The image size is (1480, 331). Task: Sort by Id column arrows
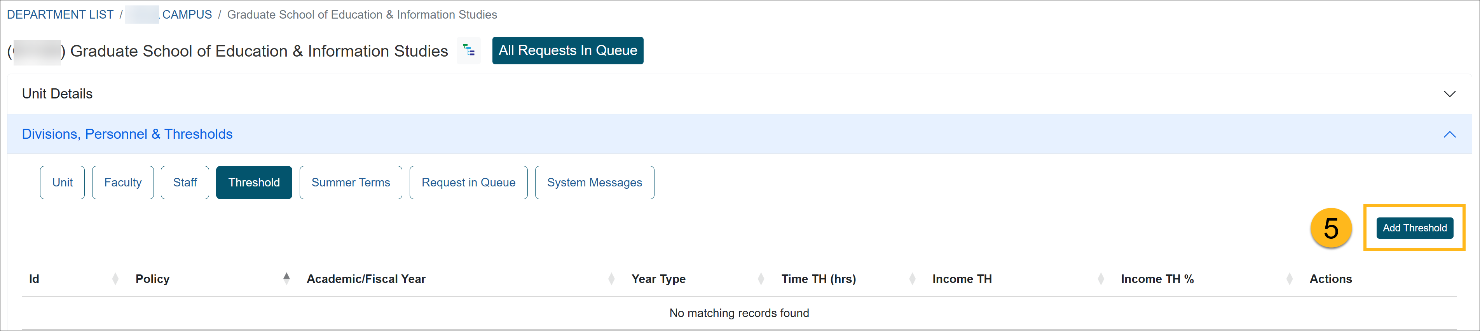click(x=115, y=279)
